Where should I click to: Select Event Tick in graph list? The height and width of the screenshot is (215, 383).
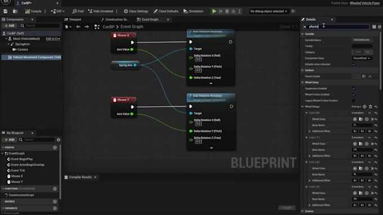pos(18,171)
